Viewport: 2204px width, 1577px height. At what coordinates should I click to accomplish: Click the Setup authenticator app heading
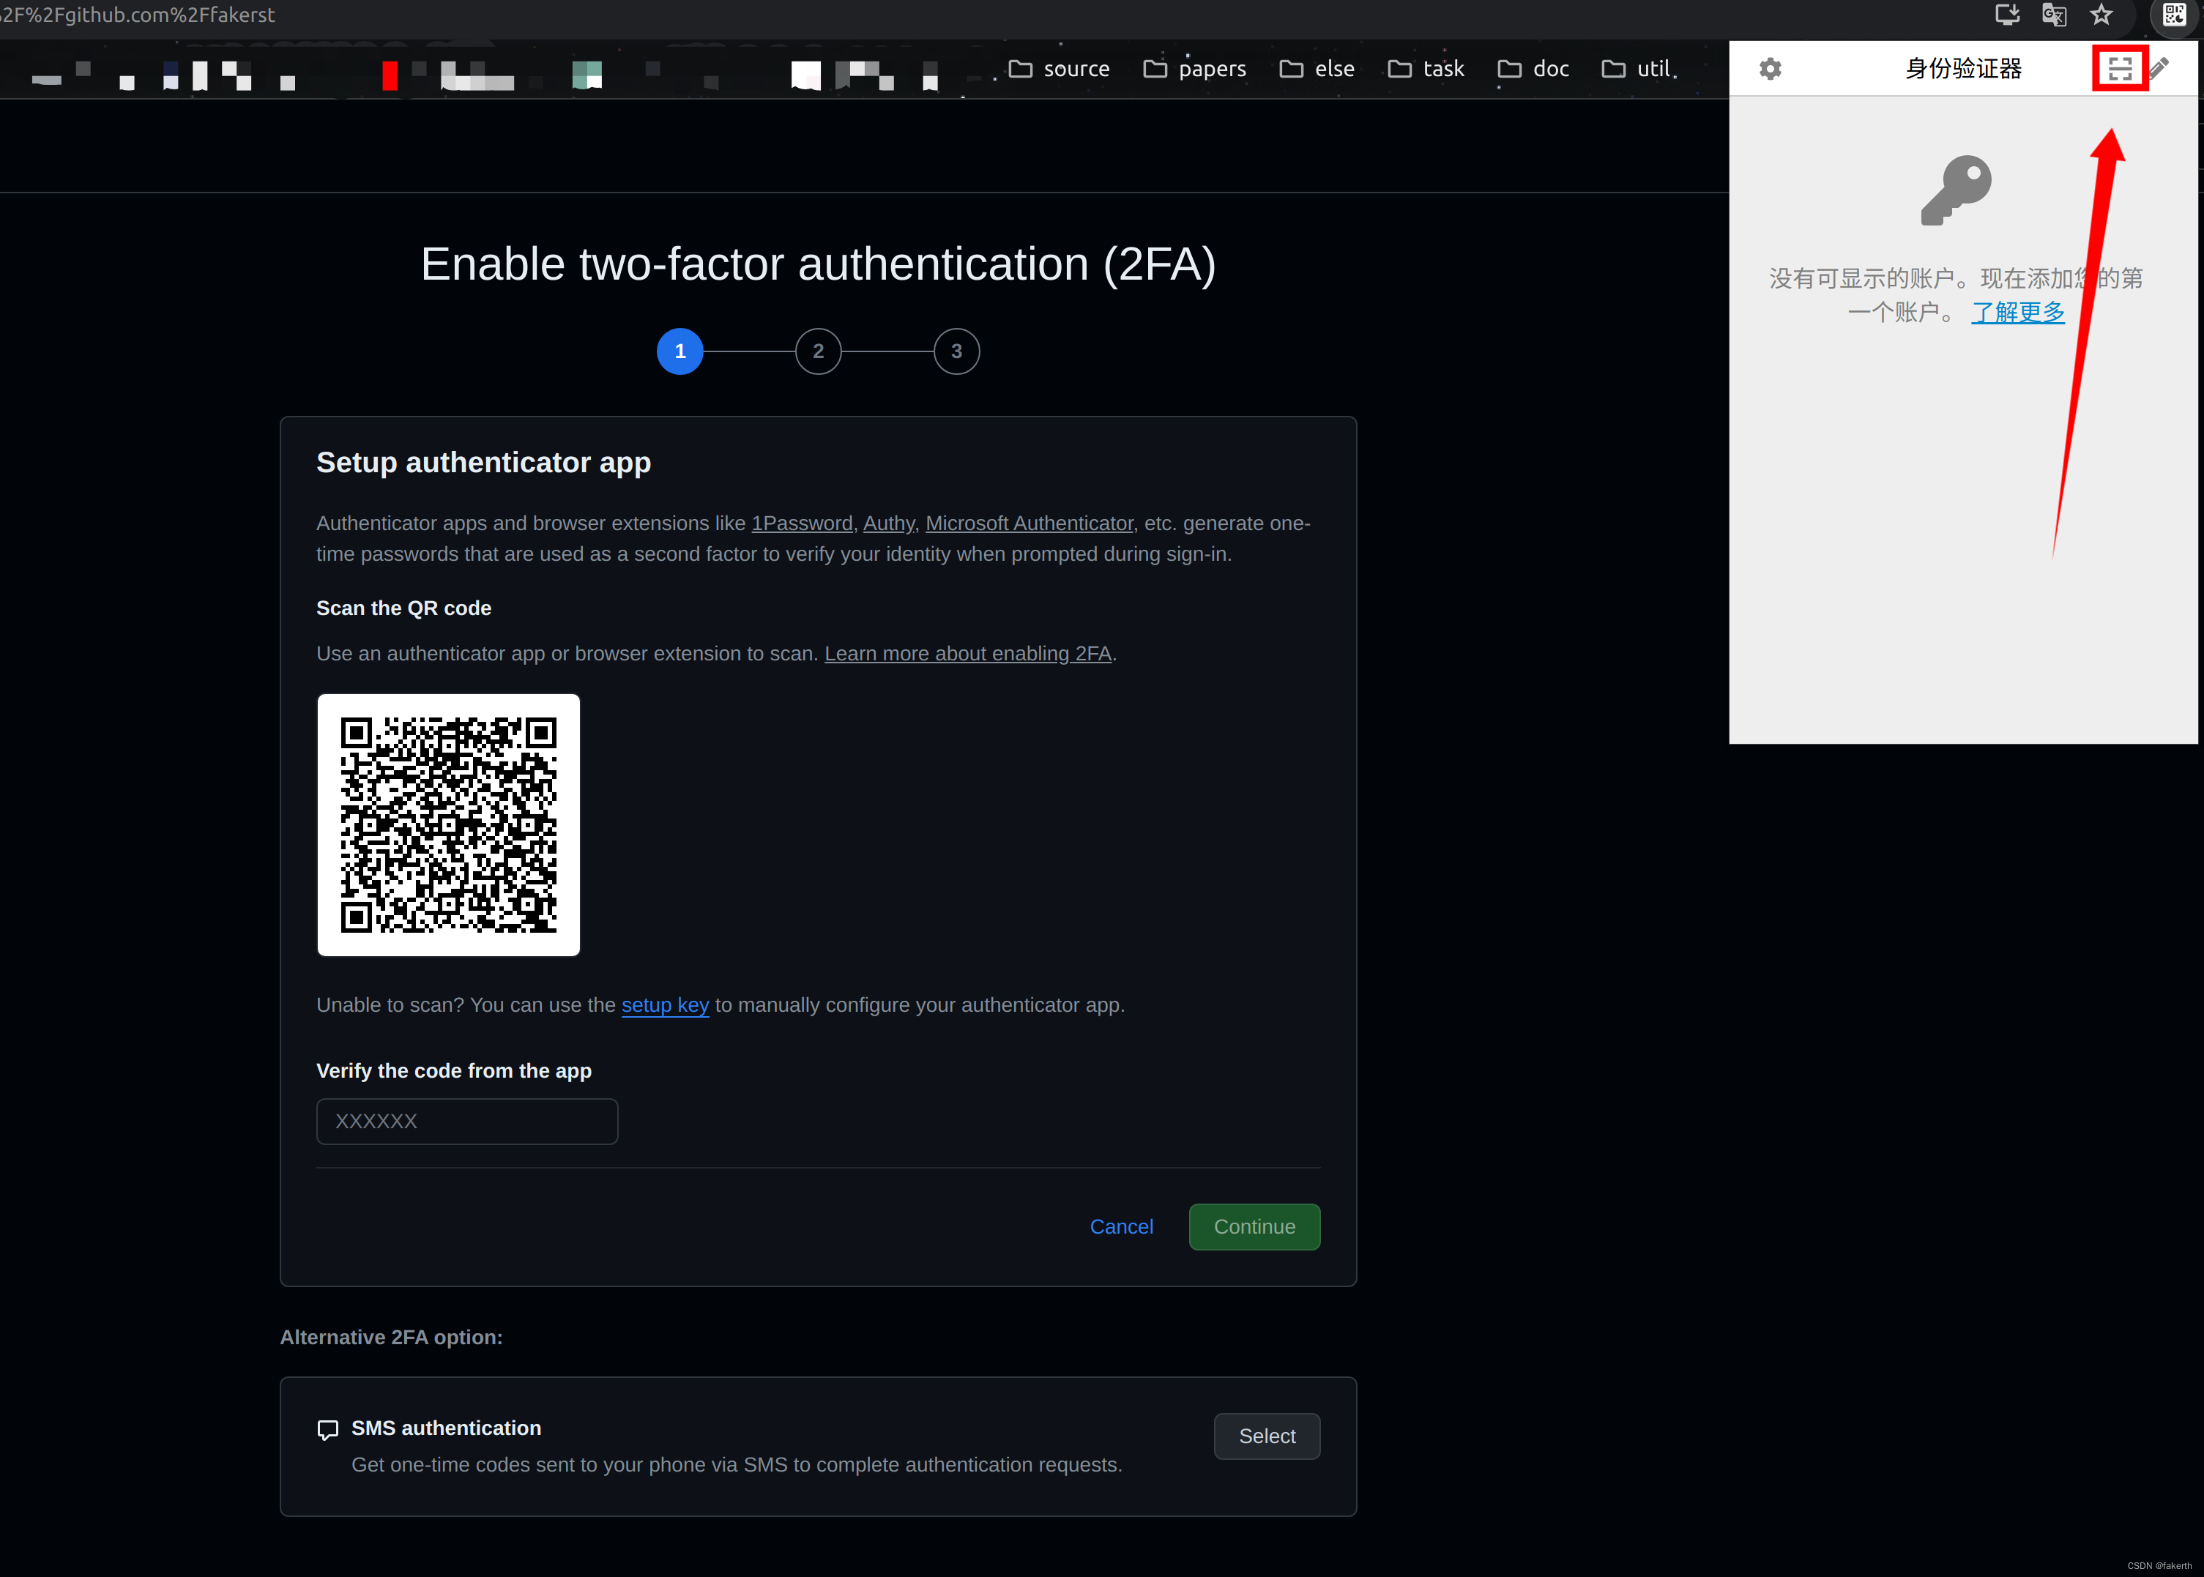click(483, 462)
